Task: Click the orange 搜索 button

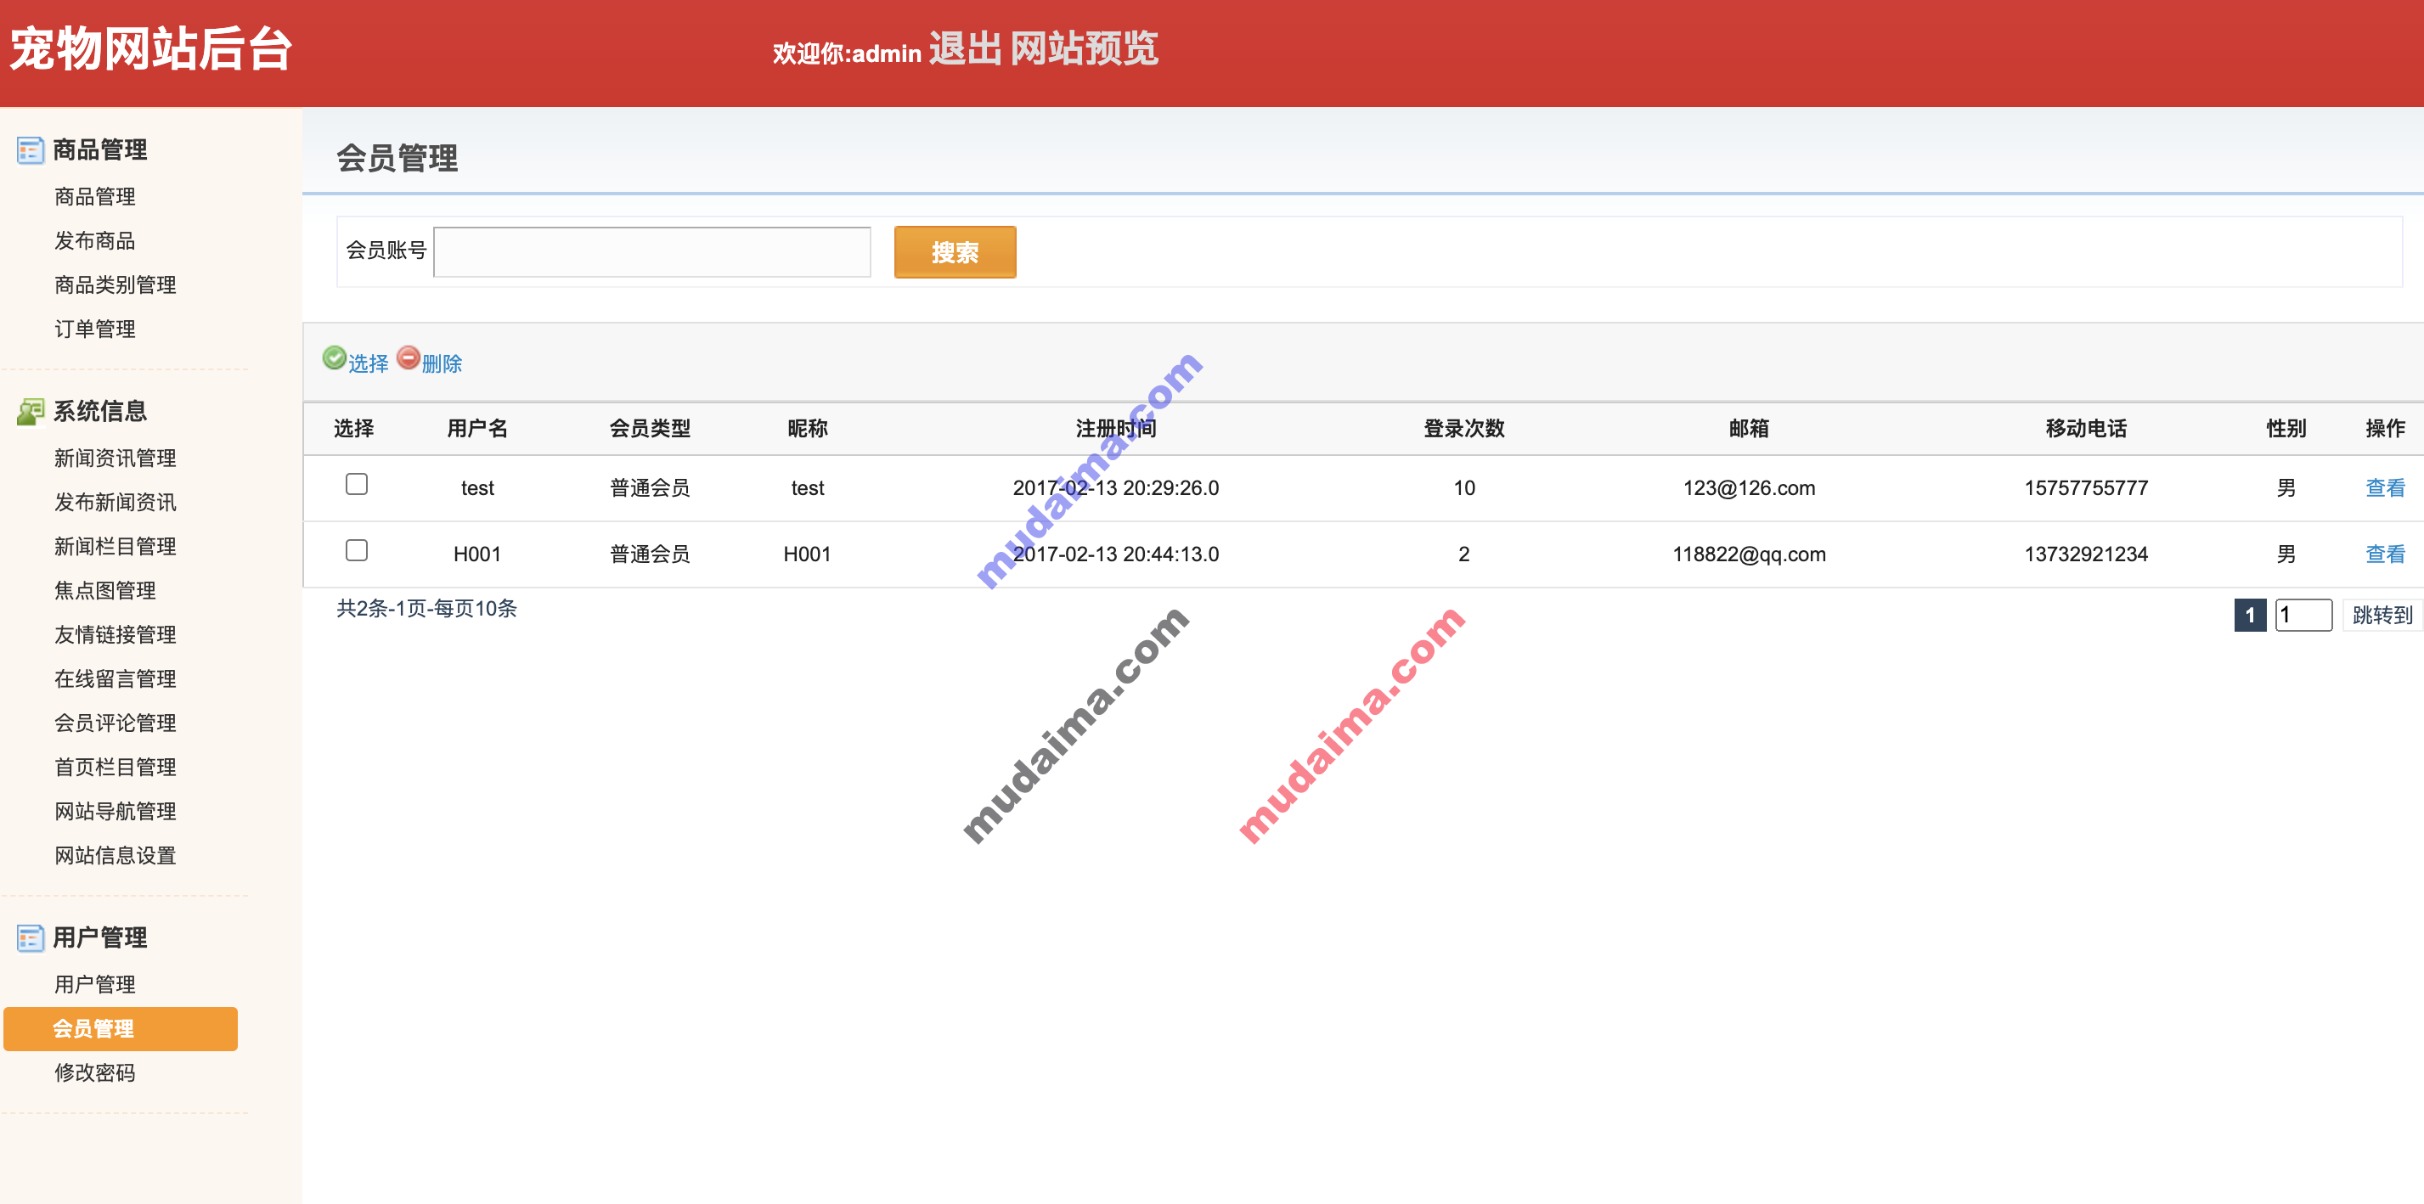Action: point(954,252)
